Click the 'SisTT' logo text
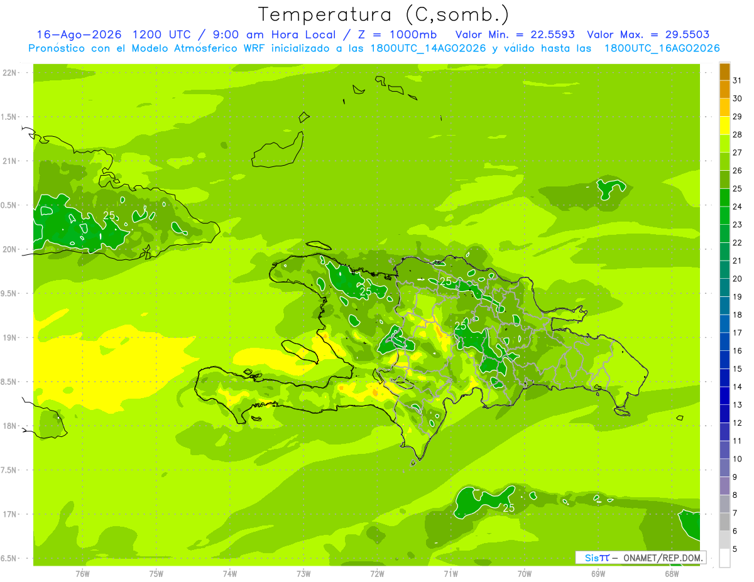754x582 pixels. 597,558
